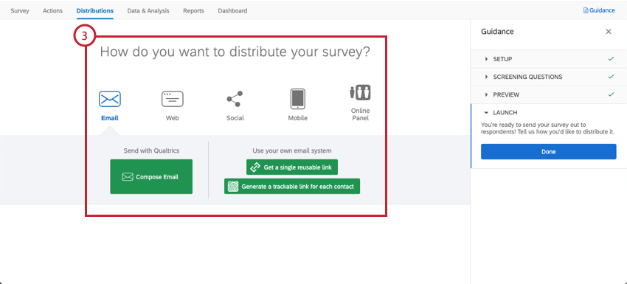Click the Guidance document icon at top right

coord(586,11)
